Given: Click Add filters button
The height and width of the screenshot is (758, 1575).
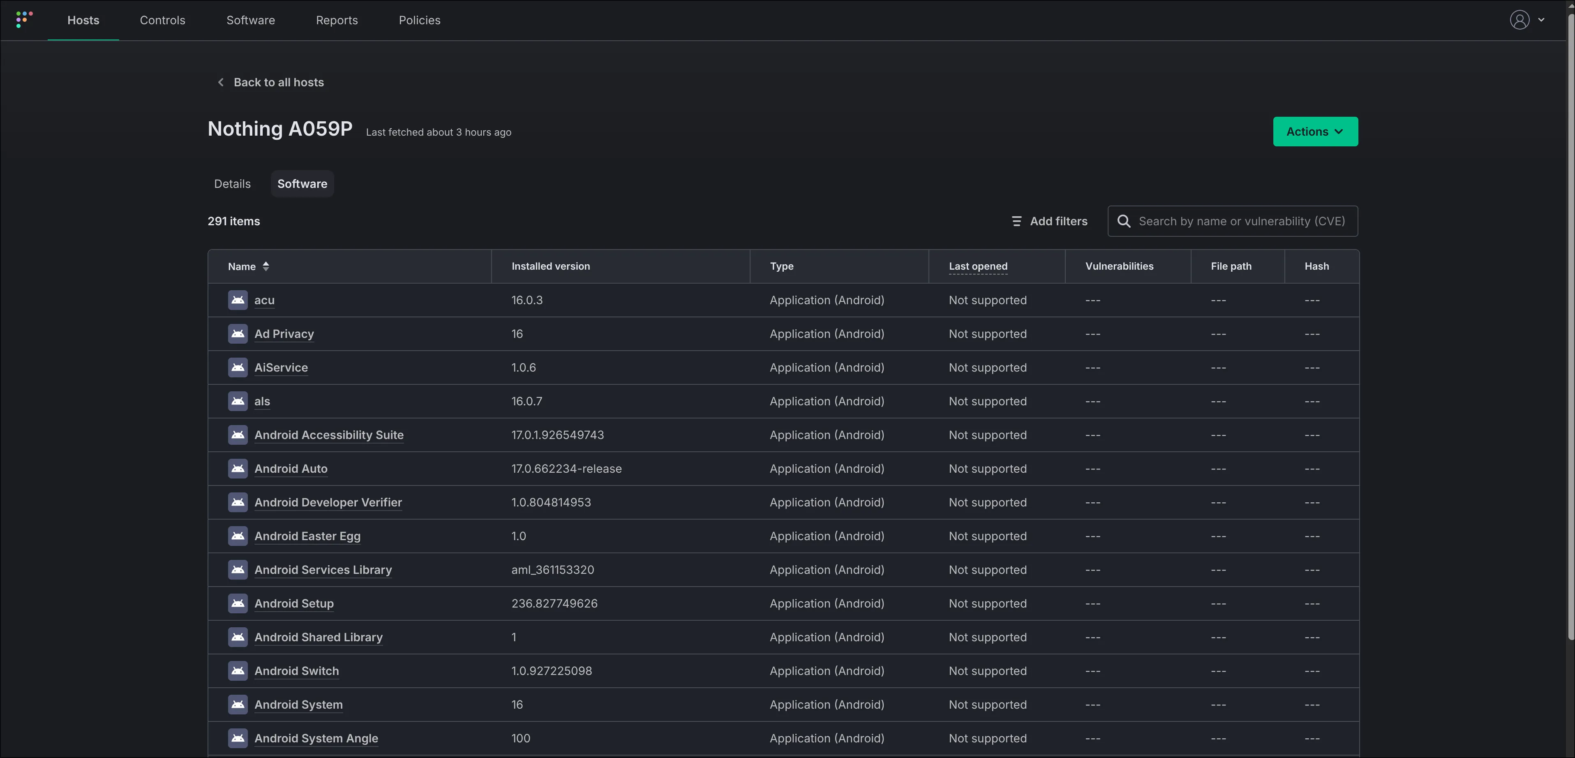Looking at the screenshot, I should point(1049,221).
